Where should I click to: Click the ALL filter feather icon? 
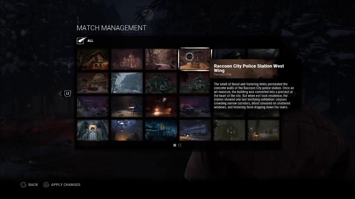[x=82, y=41]
